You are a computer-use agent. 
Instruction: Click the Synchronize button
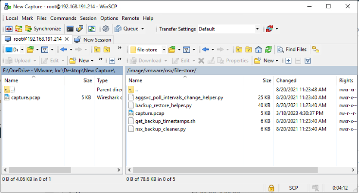pyautogui.click(x=43, y=29)
